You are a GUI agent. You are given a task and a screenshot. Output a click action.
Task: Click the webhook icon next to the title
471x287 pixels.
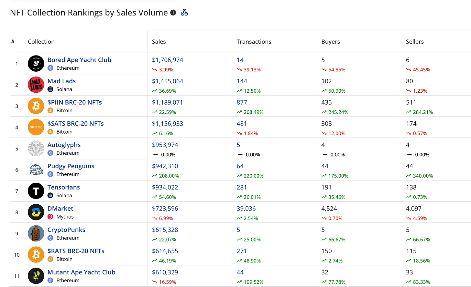tap(184, 13)
